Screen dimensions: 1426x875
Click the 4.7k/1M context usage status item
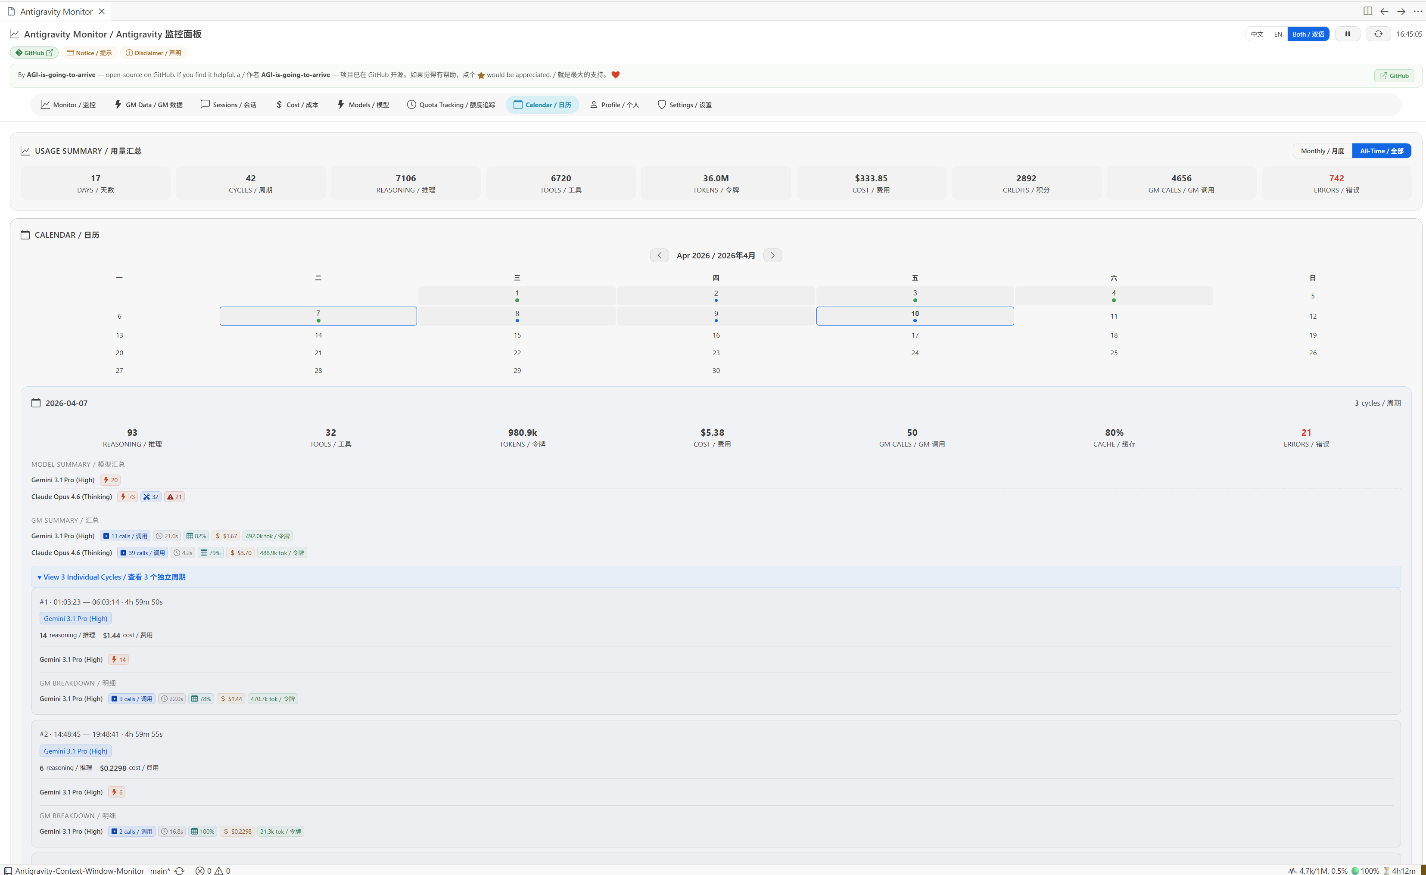coord(1318,870)
